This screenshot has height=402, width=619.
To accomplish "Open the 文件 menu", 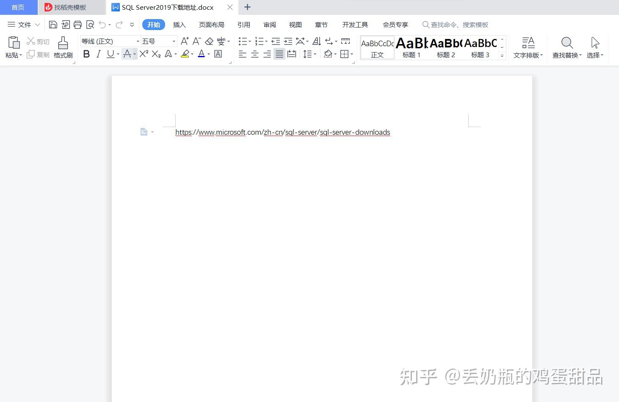I will pos(24,25).
